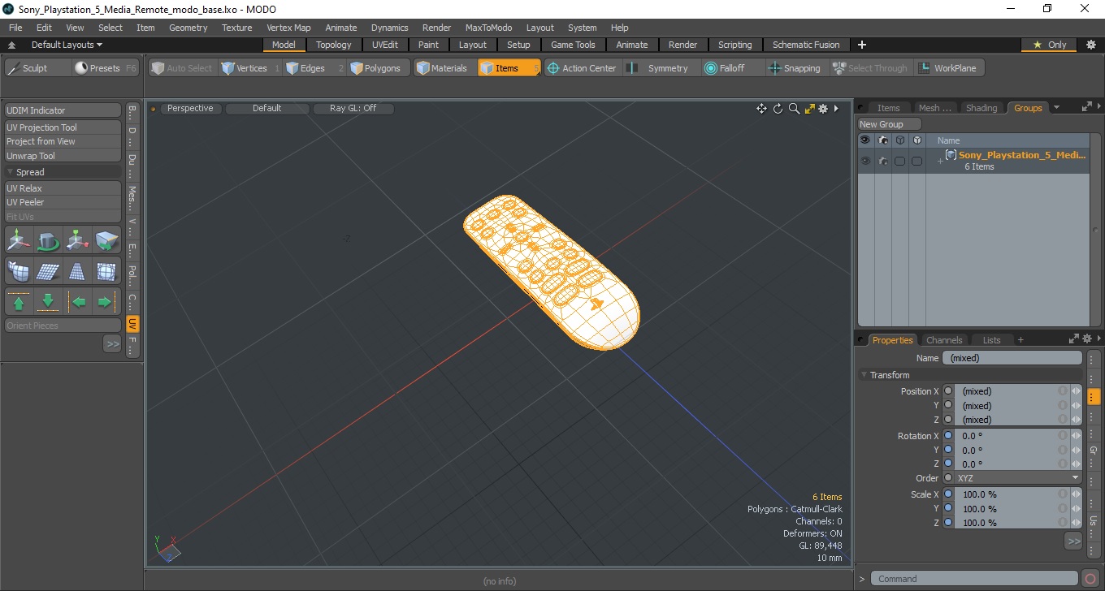Click the UV Projection Tool button
The height and width of the screenshot is (591, 1105).
point(63,127)
